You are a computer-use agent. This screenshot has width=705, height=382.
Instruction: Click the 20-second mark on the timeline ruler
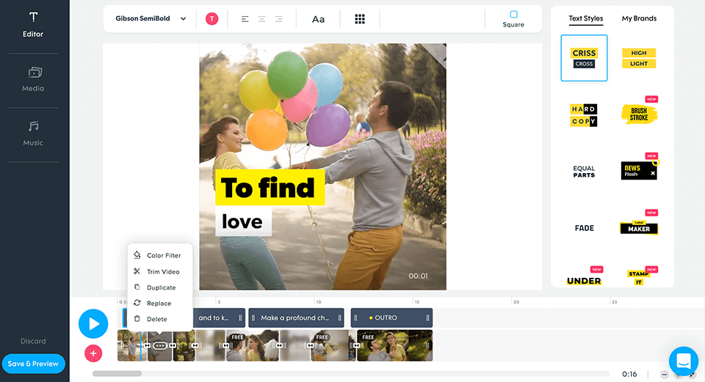(516, 301)
